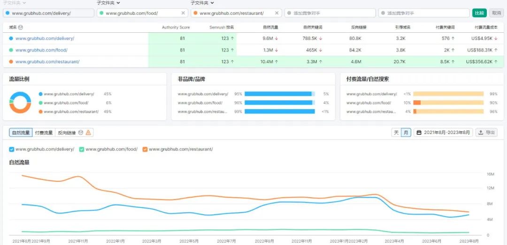
Task: Click the export upload icon in 导出 button
Action: click(x=481, y=133)
